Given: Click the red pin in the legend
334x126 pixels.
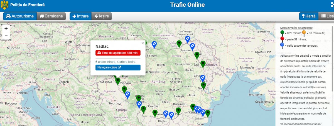Looking at the screenshot, I should point(282,39).
